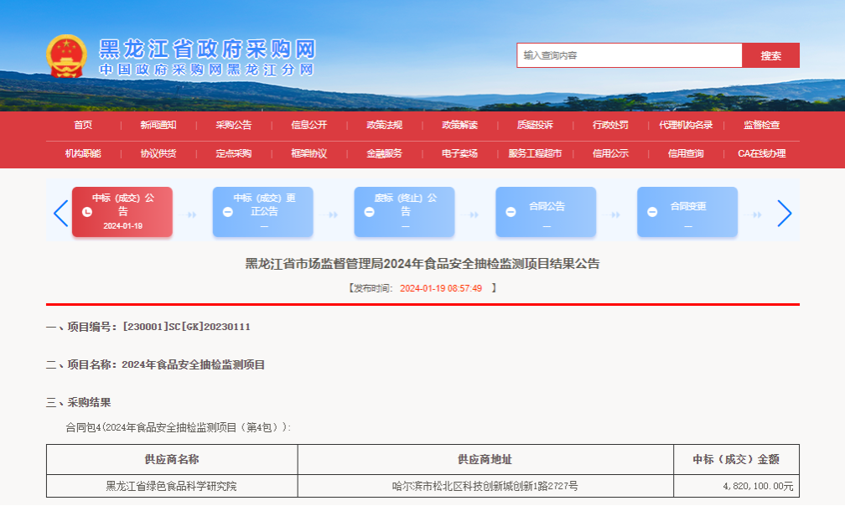Click the national emblem logo icon
The height and width of the screenshot is (506, 845).
[65, 56]
